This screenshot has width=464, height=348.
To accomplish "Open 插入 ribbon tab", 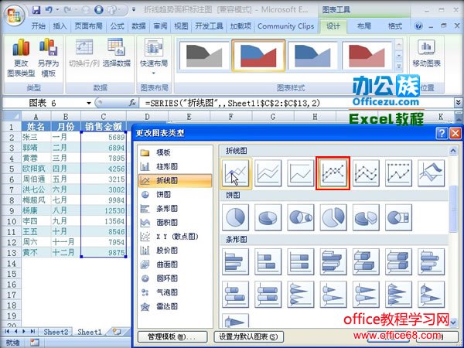I will pyautogui.click(x=60, y=26).
